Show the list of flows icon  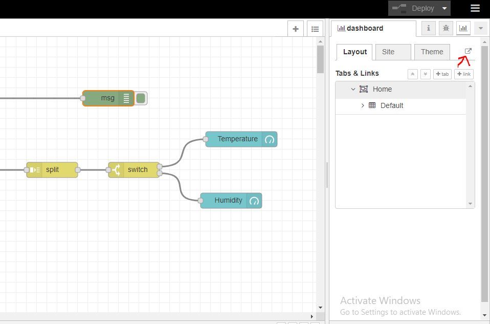[315, 29]
